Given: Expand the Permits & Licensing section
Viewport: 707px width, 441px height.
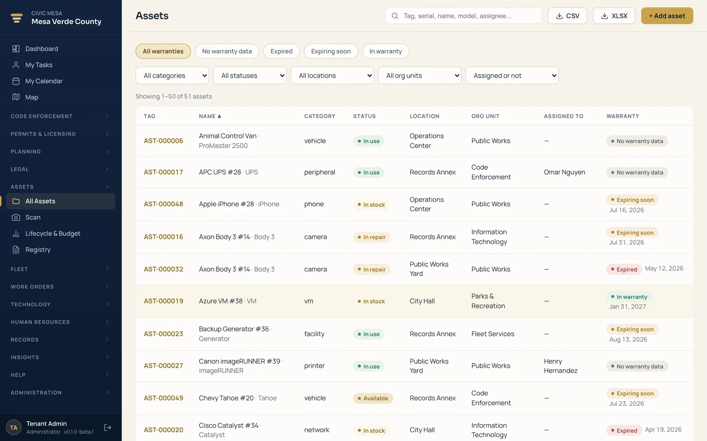Looking at the screenshot, I should click(x=61, y=134).
